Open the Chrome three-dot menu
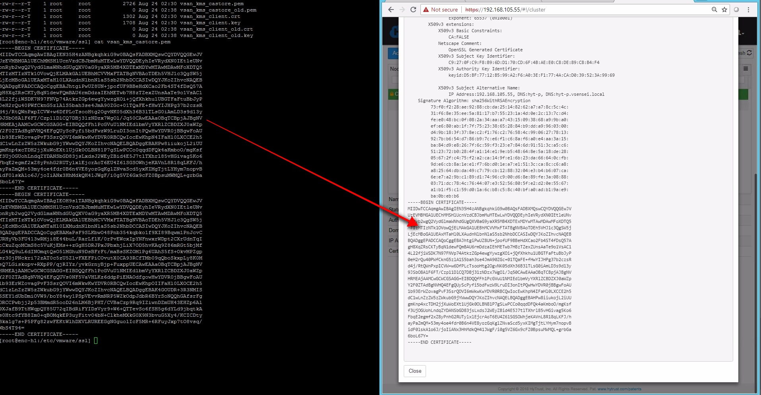Image resolution: width=761 pixels, height=395 pixels. coord(748,10)
